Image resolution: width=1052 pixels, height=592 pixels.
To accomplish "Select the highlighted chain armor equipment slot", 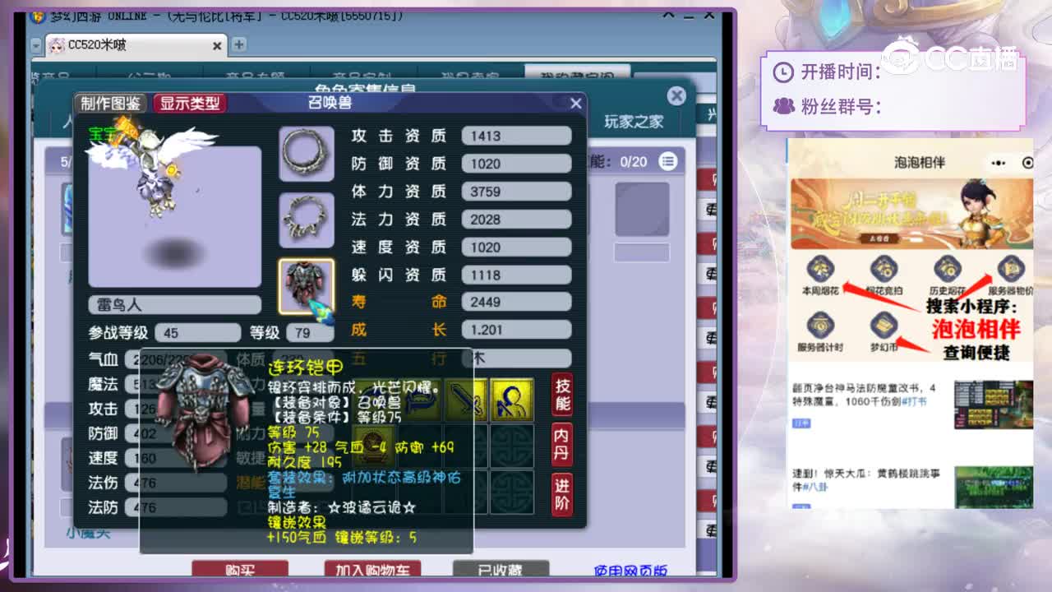I will [307, 286].
